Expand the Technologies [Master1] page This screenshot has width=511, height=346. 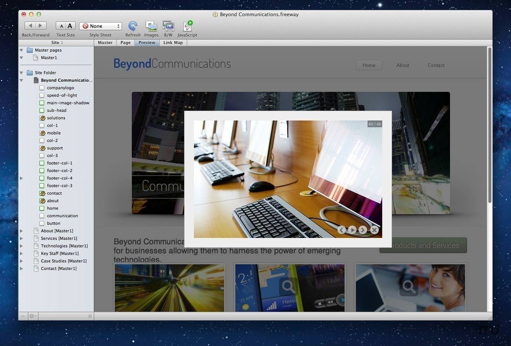pos(21,246)
